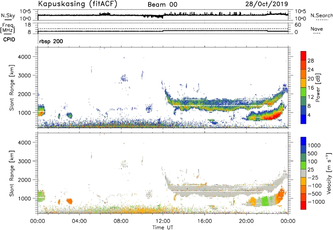333x230 pixels.
Task: Click the '20:00' time tick label
Action: coord(246,221)
